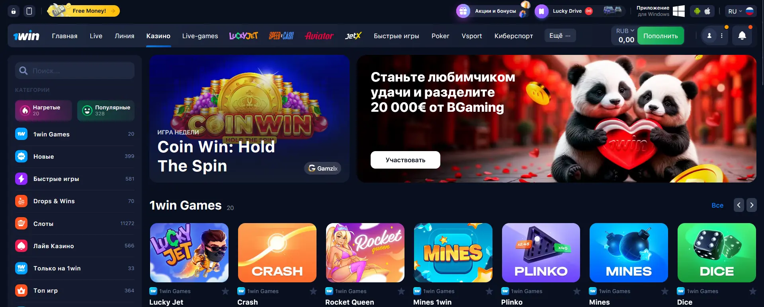Open the Windows app download icon
764x307 pixels.
(678, 11)
